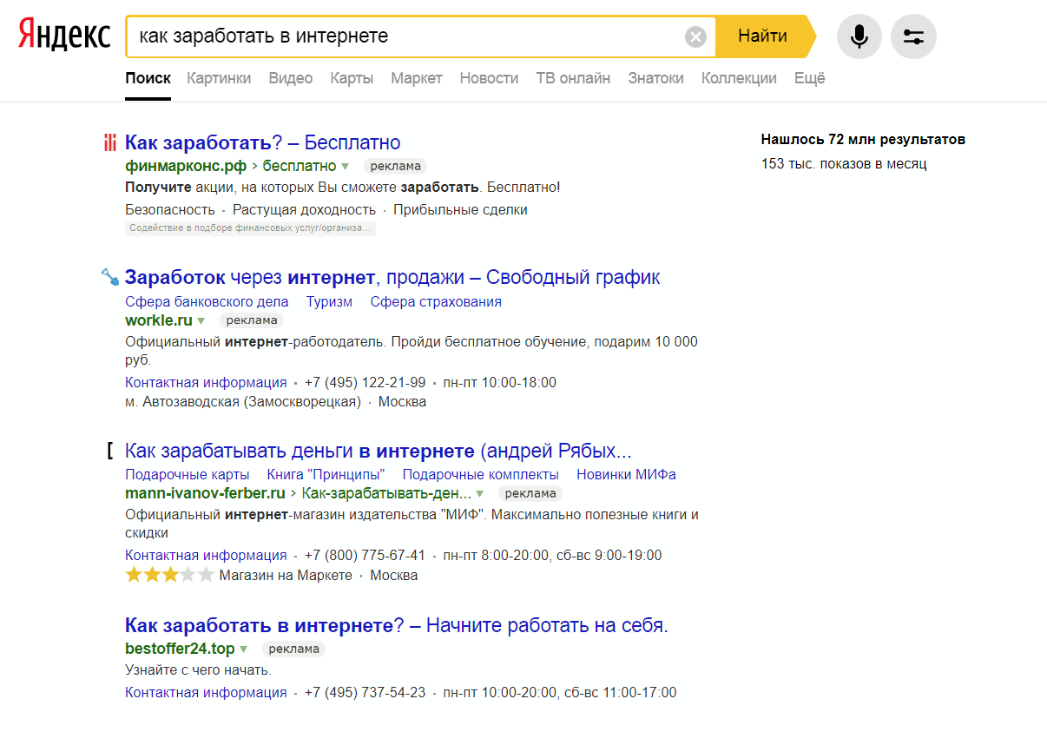This screenshot has height=732, width=1047.
Task: Switch to Новости tab
Action: (489, 78)
